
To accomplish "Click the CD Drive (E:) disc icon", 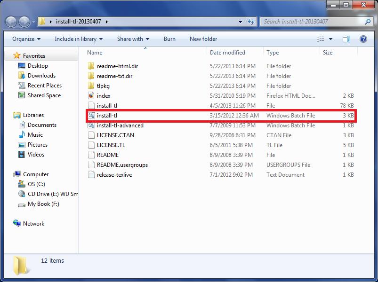I will [22, 194].
